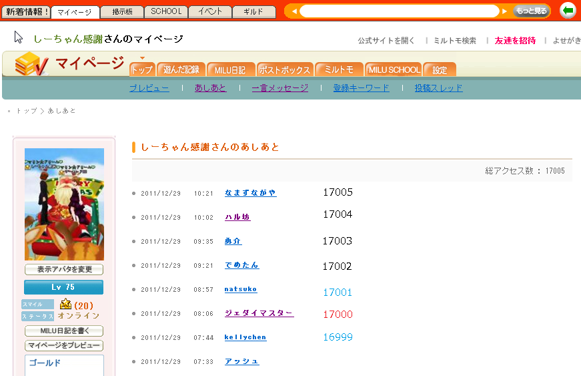Select the MILU日記 tab

click(x=230, y=69)
